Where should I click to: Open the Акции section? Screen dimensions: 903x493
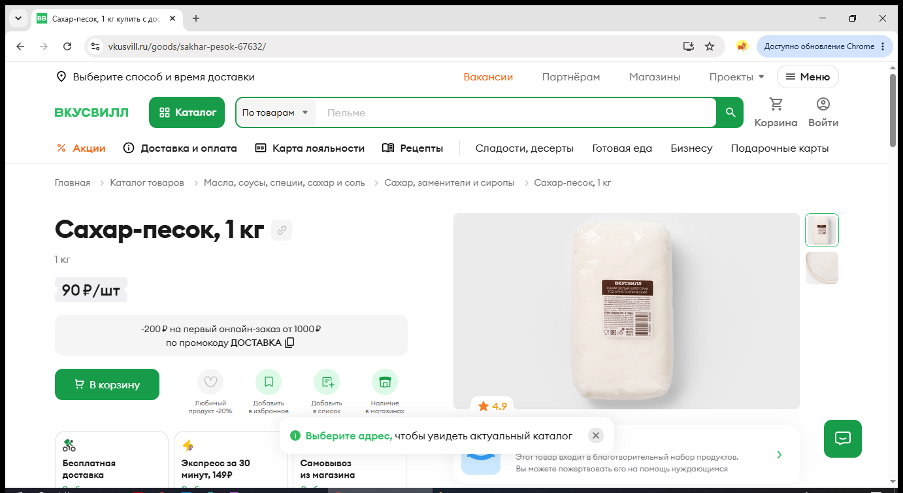81,148
